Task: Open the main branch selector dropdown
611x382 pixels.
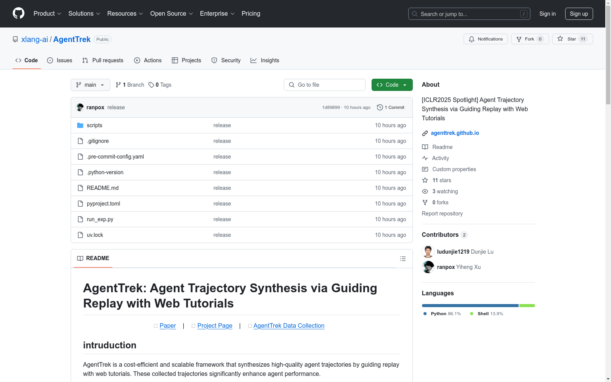Action: 91,85
